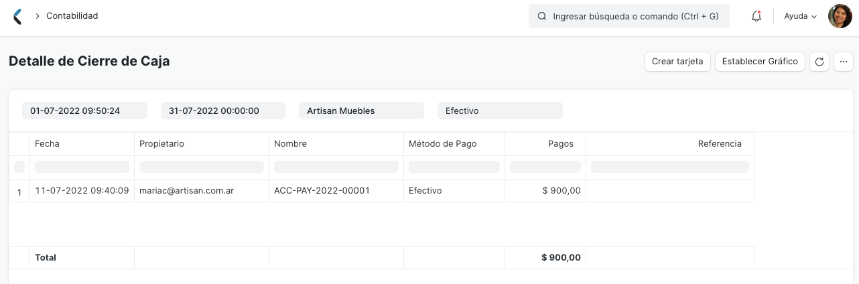Open the Efectivo payment method filter
The image size is (859, 284).
click(500, 111)
